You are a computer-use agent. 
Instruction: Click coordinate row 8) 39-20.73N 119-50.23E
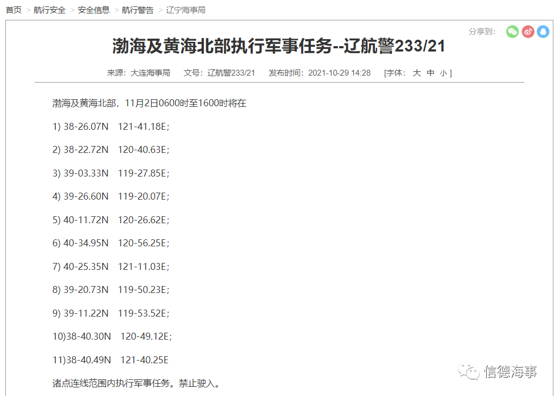pyautogui.click(x=111, y=290)
